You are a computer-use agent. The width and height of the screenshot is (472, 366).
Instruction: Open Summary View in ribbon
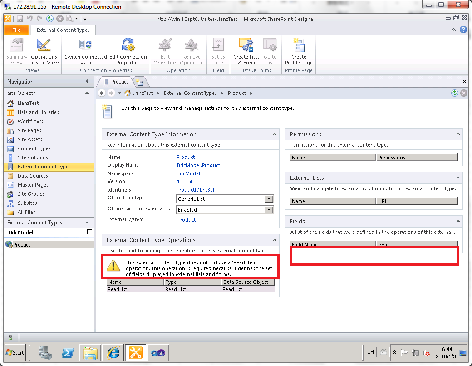click(x=16, y=51)
